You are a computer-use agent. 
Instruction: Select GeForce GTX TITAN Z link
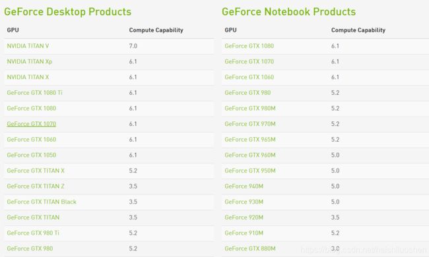coord(36,186)
